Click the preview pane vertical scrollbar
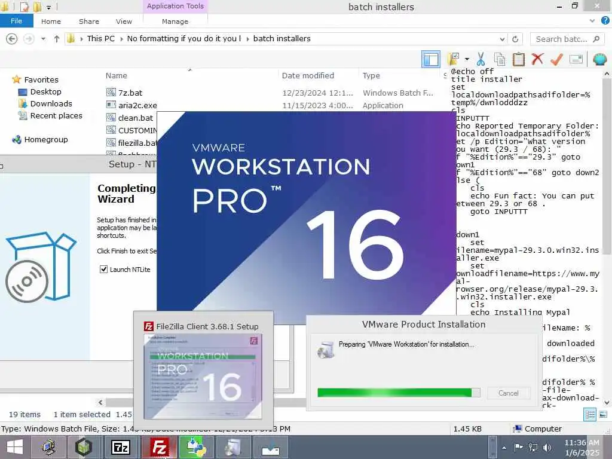Screen dimensions: 612x459 pos(607,168)
